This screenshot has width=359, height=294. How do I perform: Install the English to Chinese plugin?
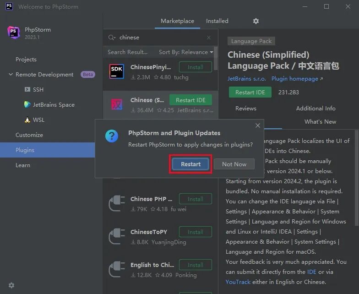[195, 265]
